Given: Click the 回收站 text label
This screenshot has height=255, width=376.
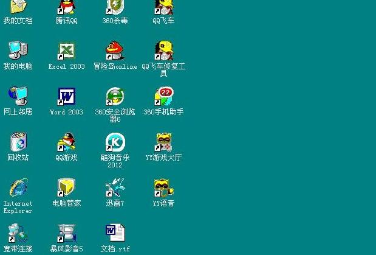Looking at the screenshot, I should (x=18, y=158).
